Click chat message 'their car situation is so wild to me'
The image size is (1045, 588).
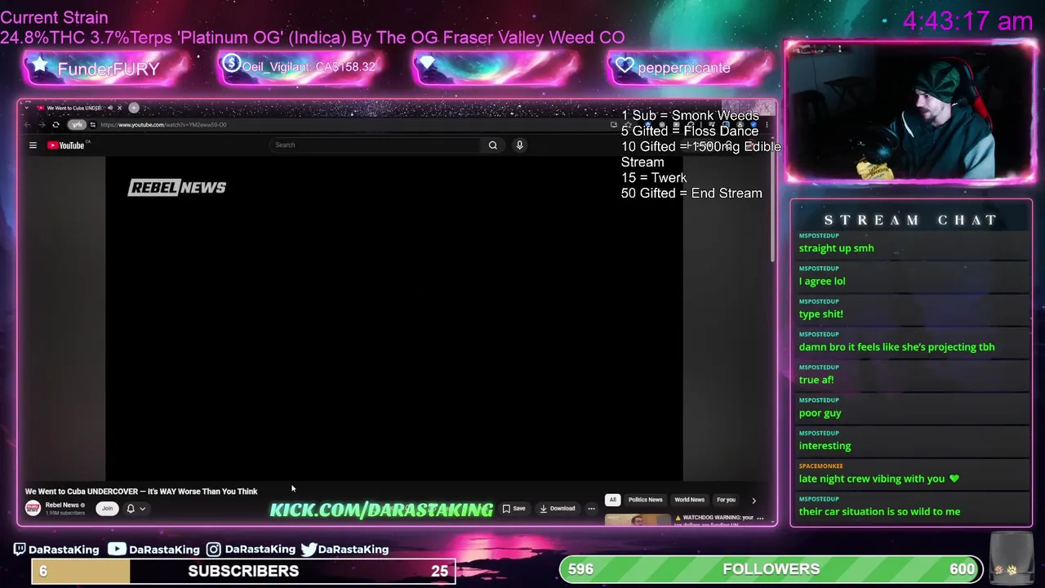[879, 511]
